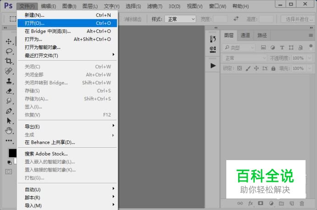
Task: Choose 在 Behance 上共享(D)... entry
Action: pyautogui.click(x=67, y=142)
